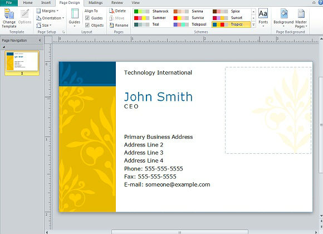Image resolution: width=323 pixels, height=234 pixels.
Task: Select the Tropics color scheme
Action: [231, 25]
